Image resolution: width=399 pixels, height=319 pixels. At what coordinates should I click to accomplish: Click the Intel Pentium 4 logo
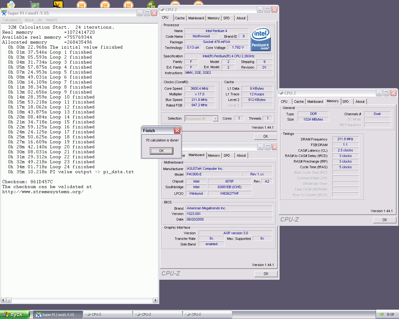point(261,39)
